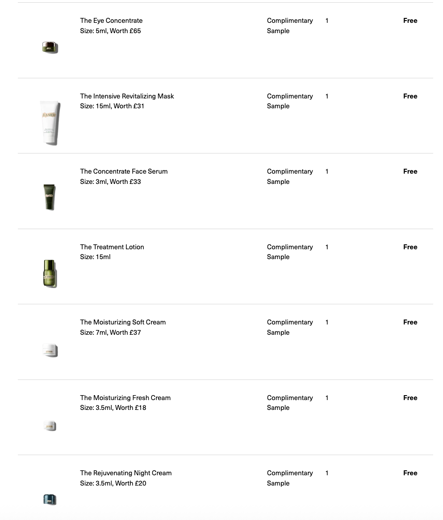Click 'Size: 7ml, Worth £37' text
443x520 pixels.
coord(110,332)
